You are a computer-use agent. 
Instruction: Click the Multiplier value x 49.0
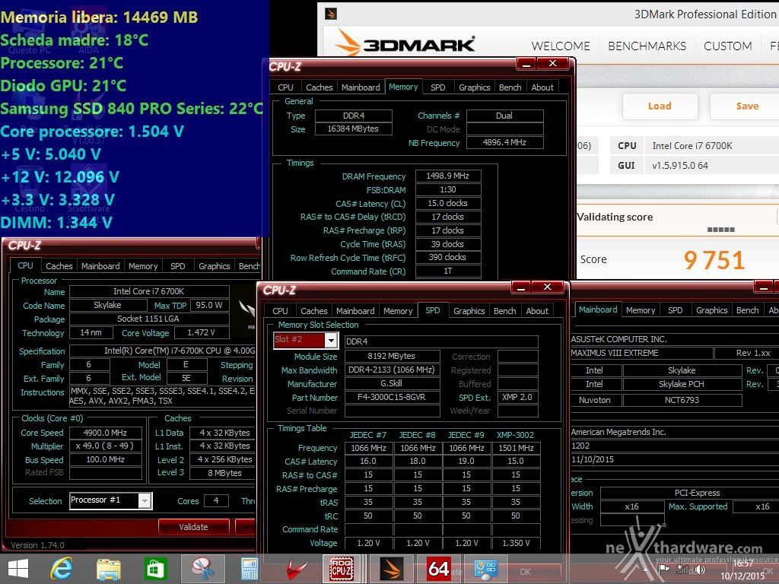tap(105, 446)
